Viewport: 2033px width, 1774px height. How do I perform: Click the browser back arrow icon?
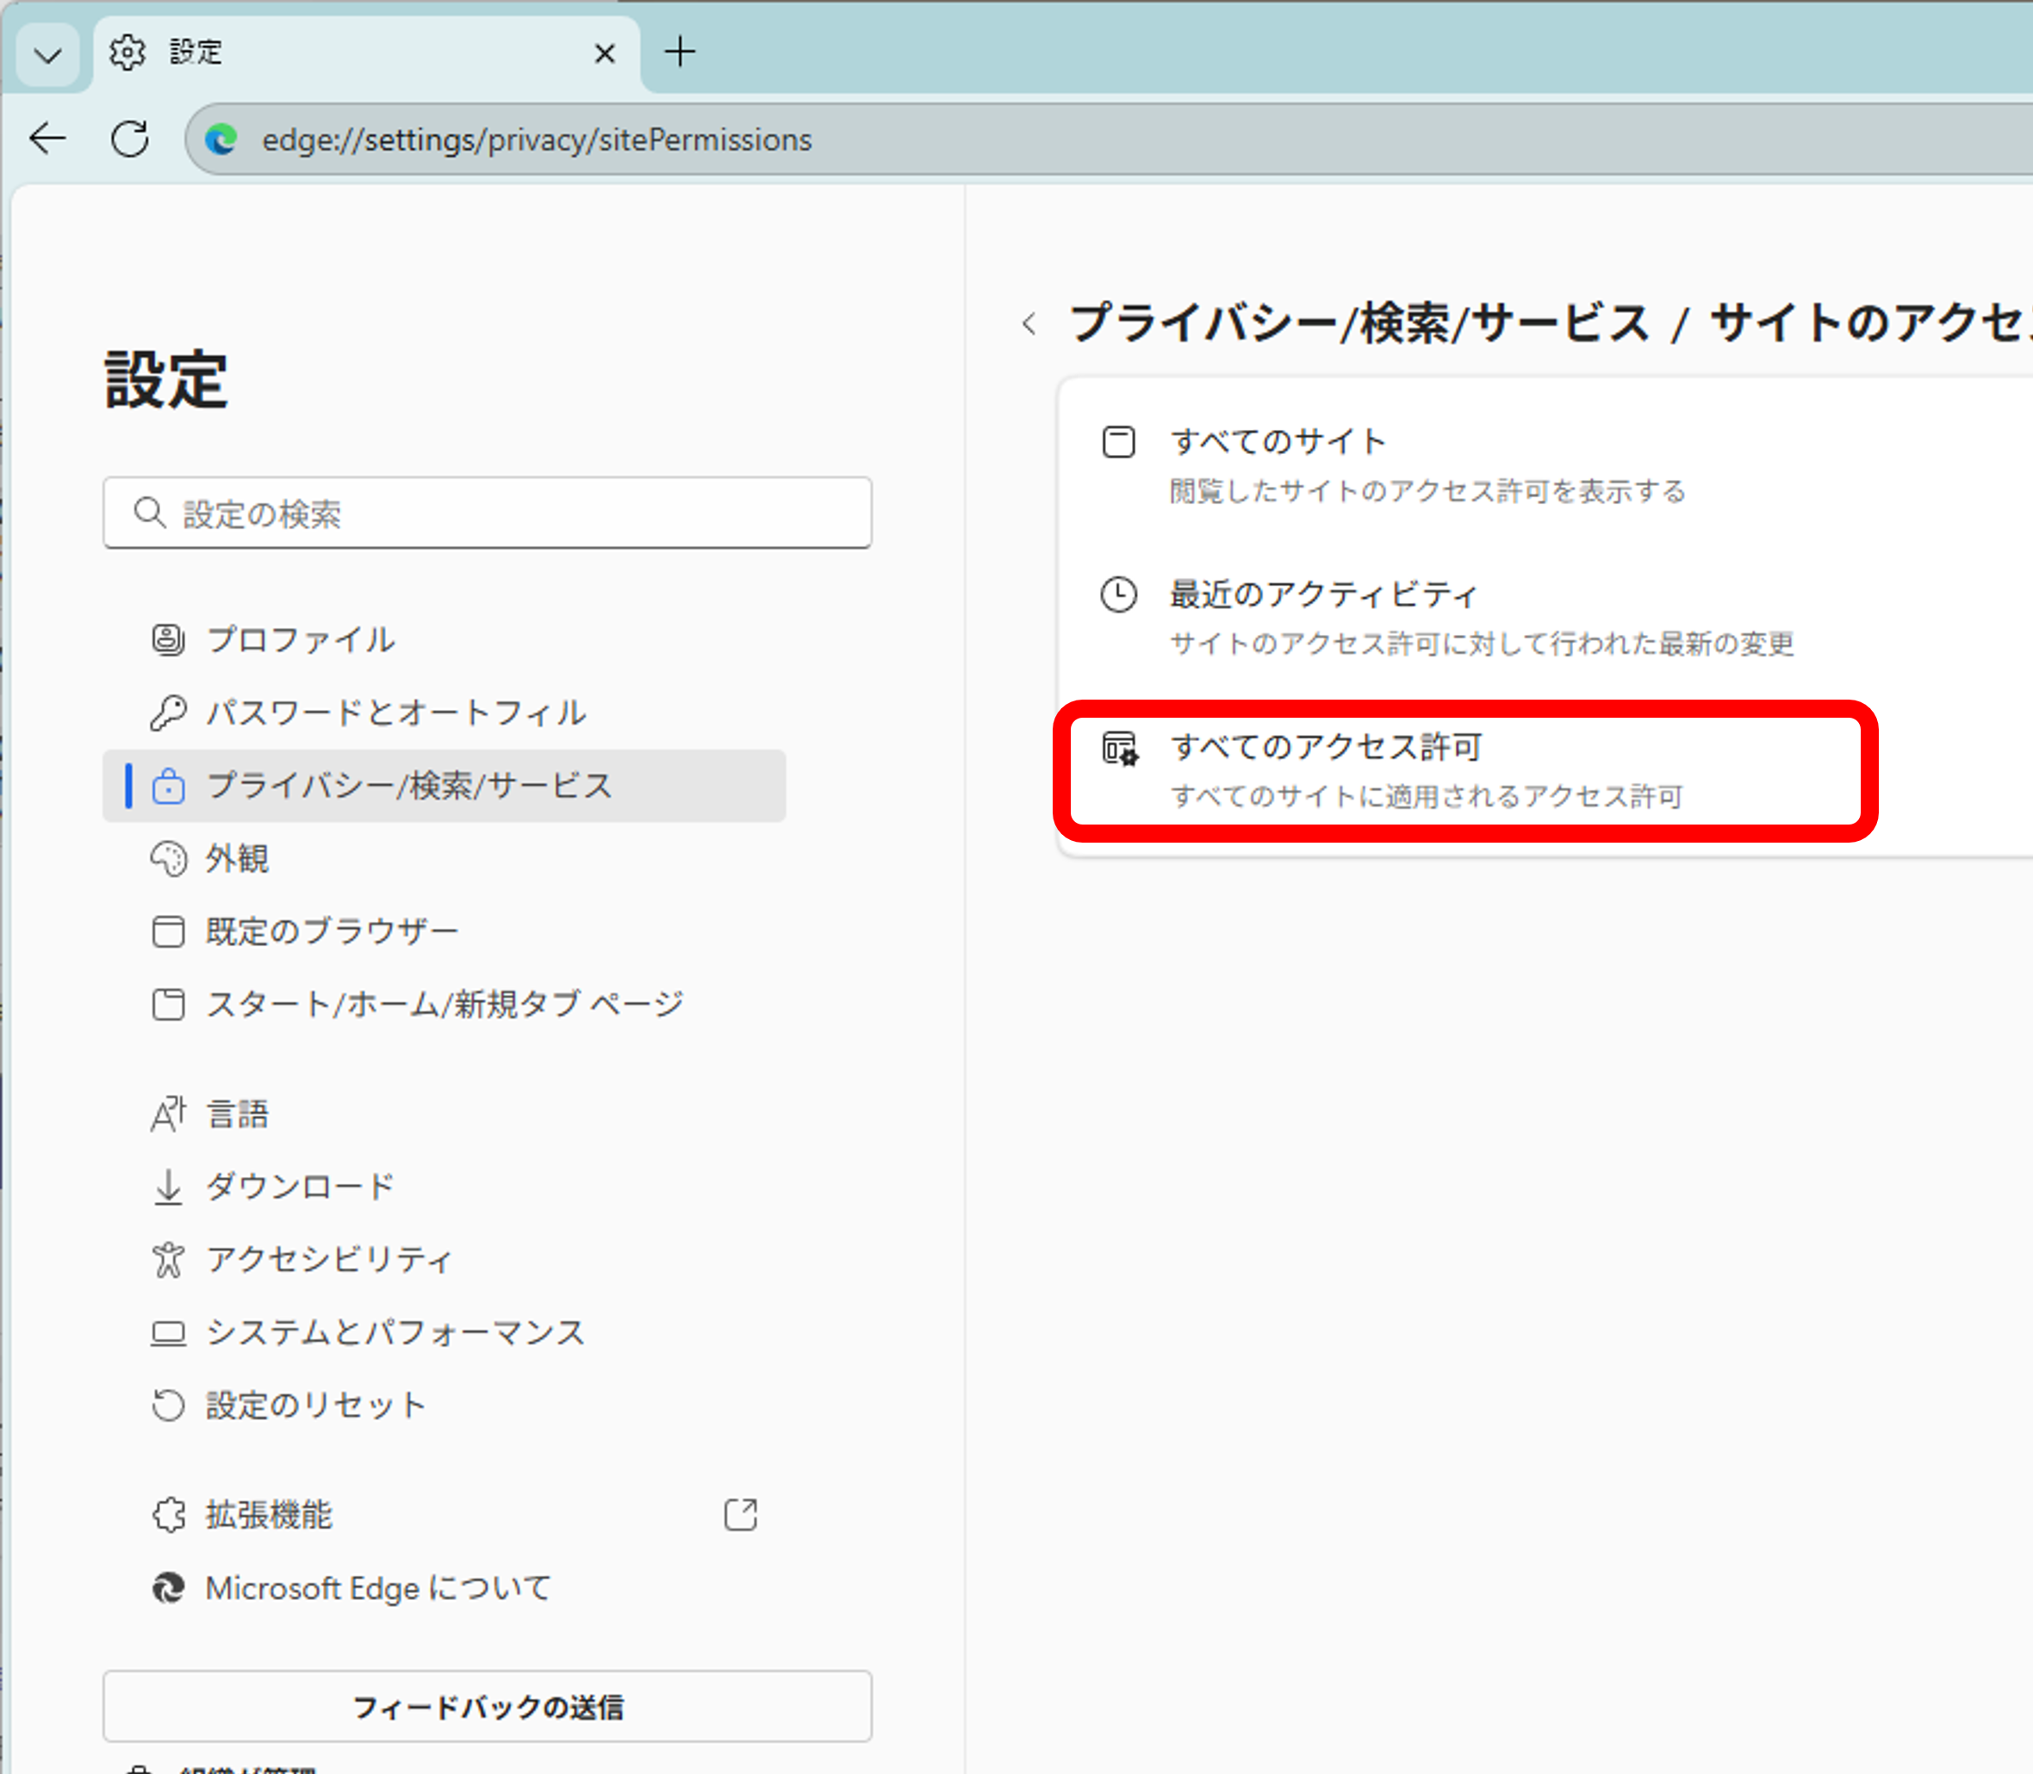[47, 139]
